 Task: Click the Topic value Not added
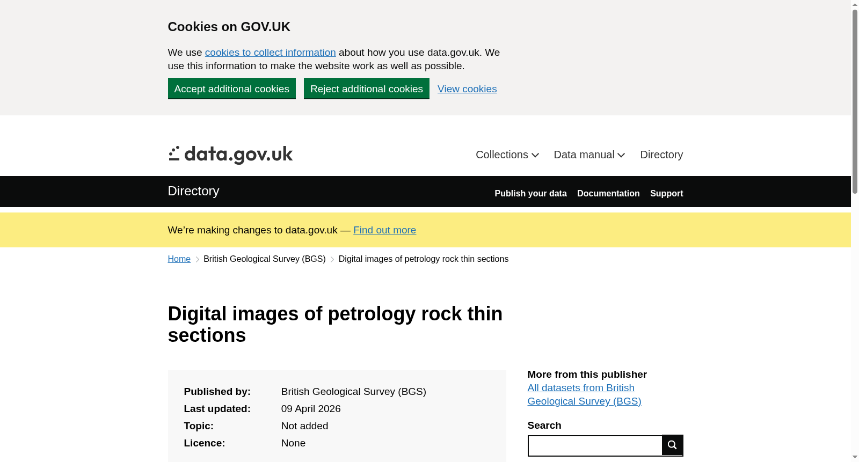click(304, 426)
